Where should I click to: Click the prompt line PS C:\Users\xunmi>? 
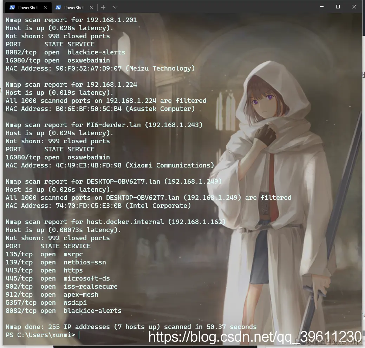pyautogui.click(x=40, y=335)
